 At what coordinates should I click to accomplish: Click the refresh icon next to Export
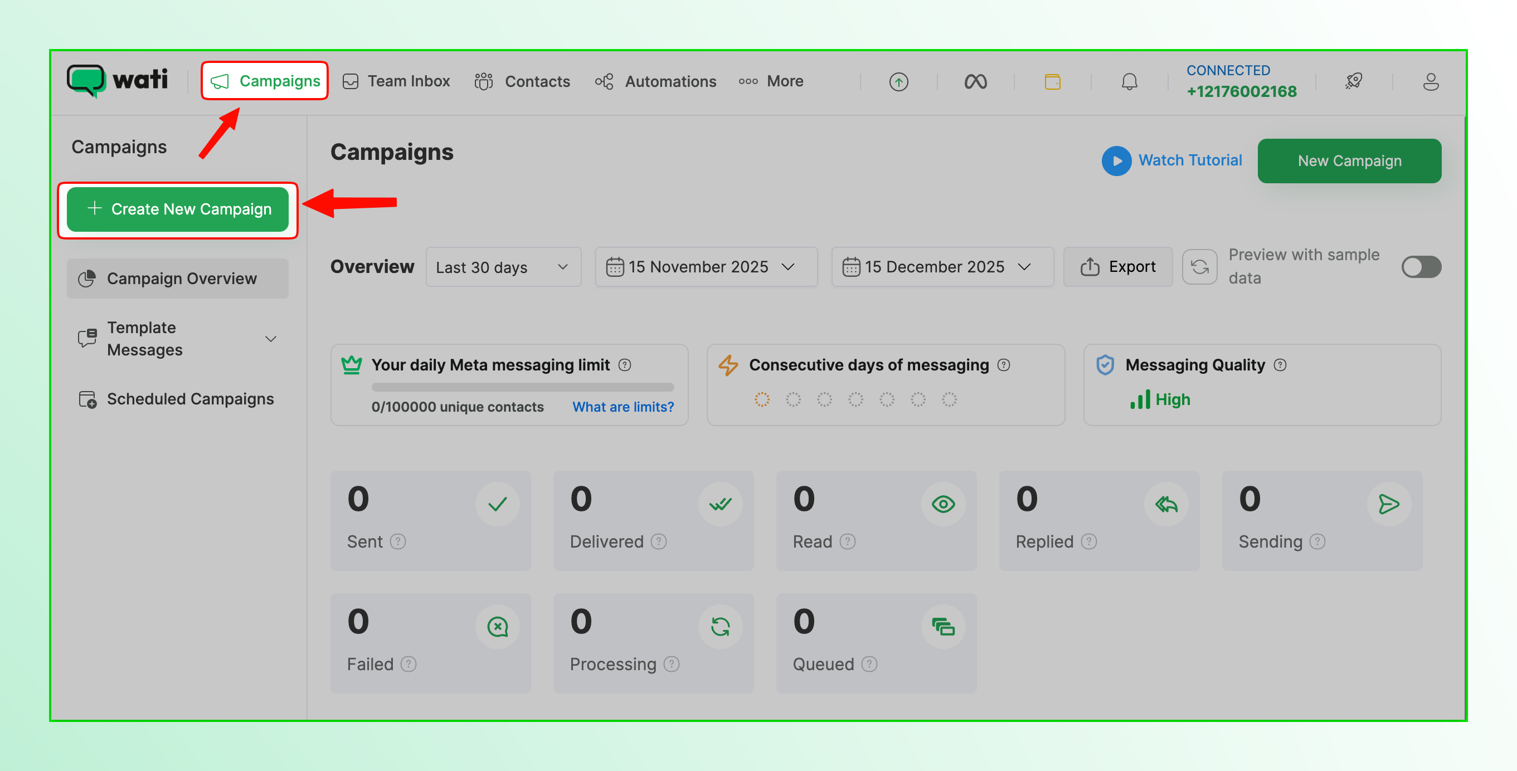tap(1199, 267)
